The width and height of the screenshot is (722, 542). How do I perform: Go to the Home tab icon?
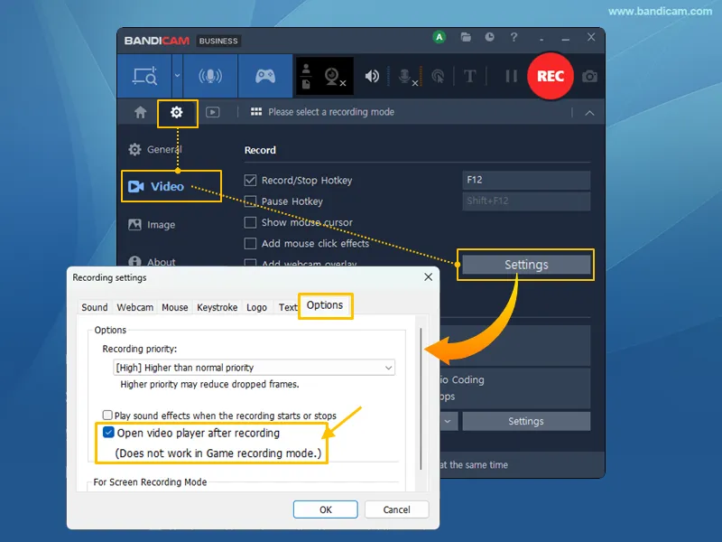coord(141,112)
